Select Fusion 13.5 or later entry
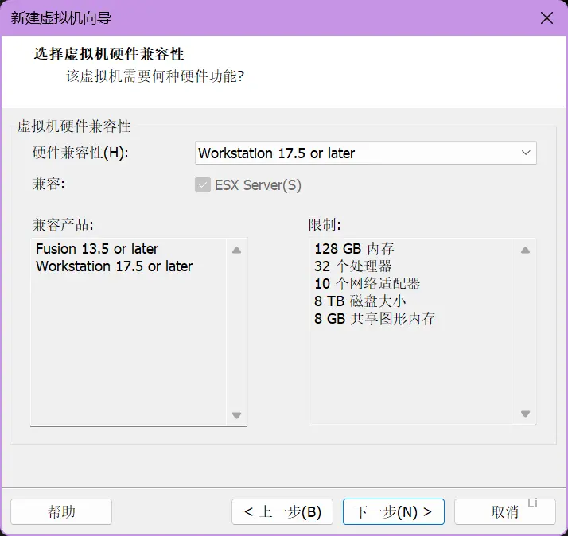 point(97,249)
